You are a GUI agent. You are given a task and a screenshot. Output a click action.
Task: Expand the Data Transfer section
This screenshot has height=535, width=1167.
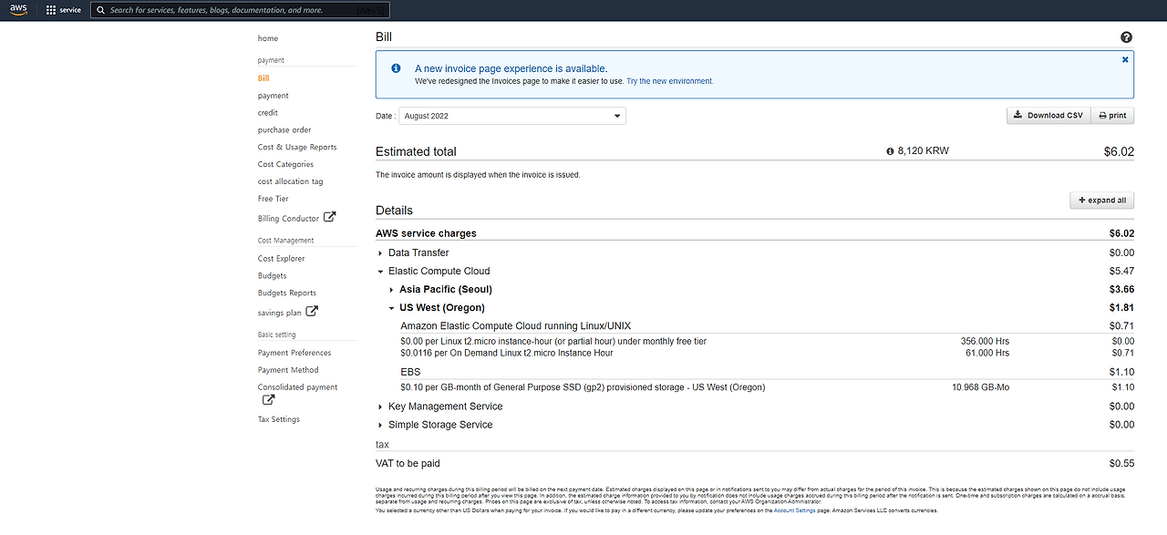coord(380,253)
